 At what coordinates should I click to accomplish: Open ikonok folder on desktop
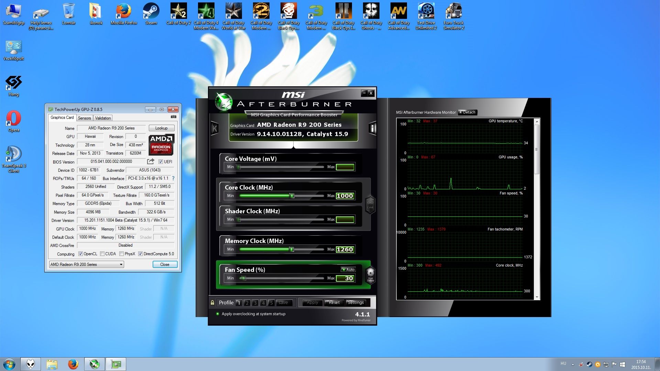click(x=96, y=14)
